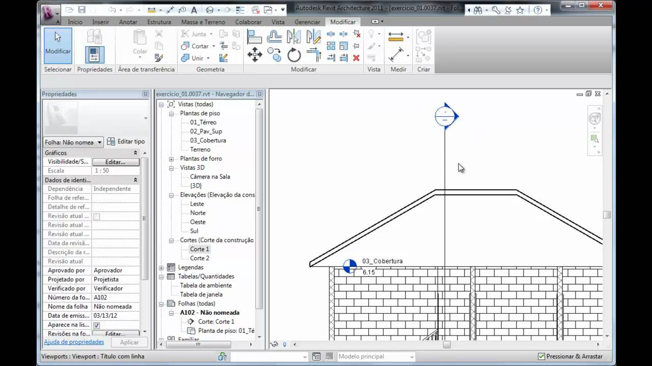Click the Open folder icon in quick access
Screen dimensions: 652x366
[x=69, y=10]
